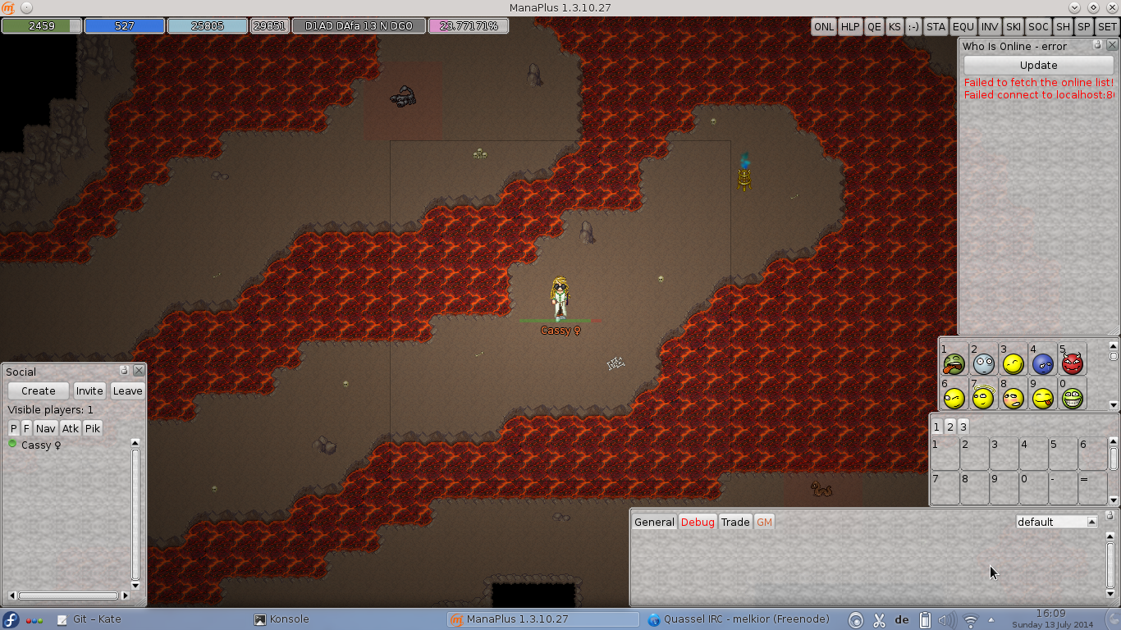Open the smiley :-) shortcut window
Viewport: 1121px width, 630px height.
(x=913, y=26)
